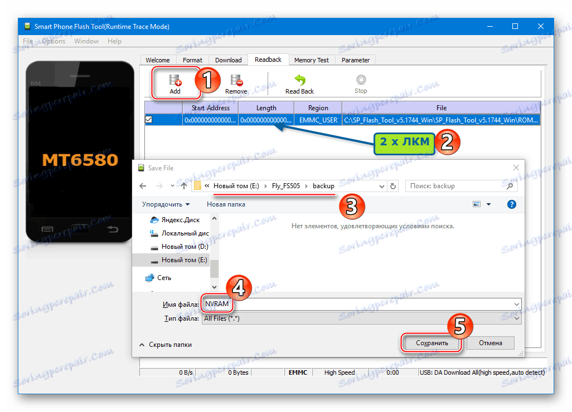Viewport: 572px width, 412px height.
Task: Click the EMMC status bar entry
Action: click(298, 372)
